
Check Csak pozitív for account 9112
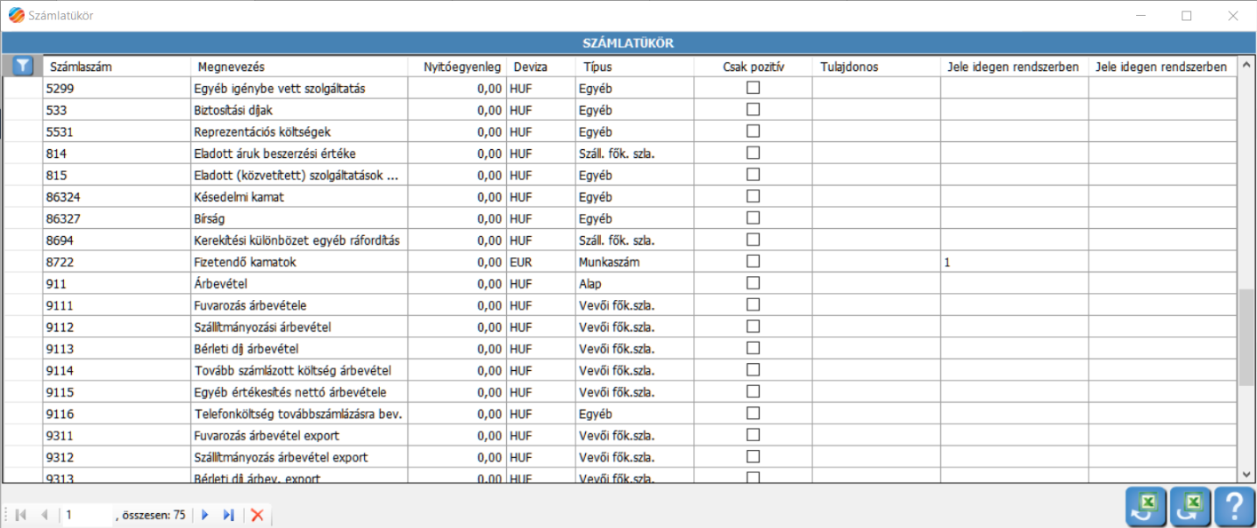click(753, 326)
